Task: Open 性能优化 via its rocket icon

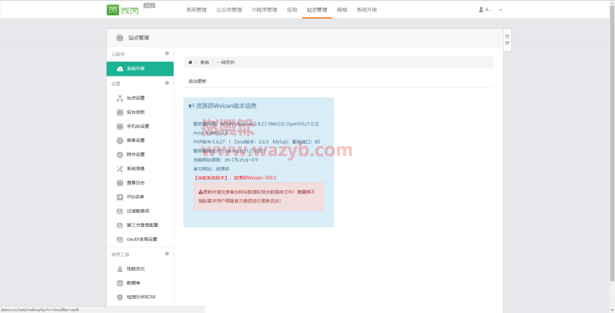Action: tap(120, 269)
